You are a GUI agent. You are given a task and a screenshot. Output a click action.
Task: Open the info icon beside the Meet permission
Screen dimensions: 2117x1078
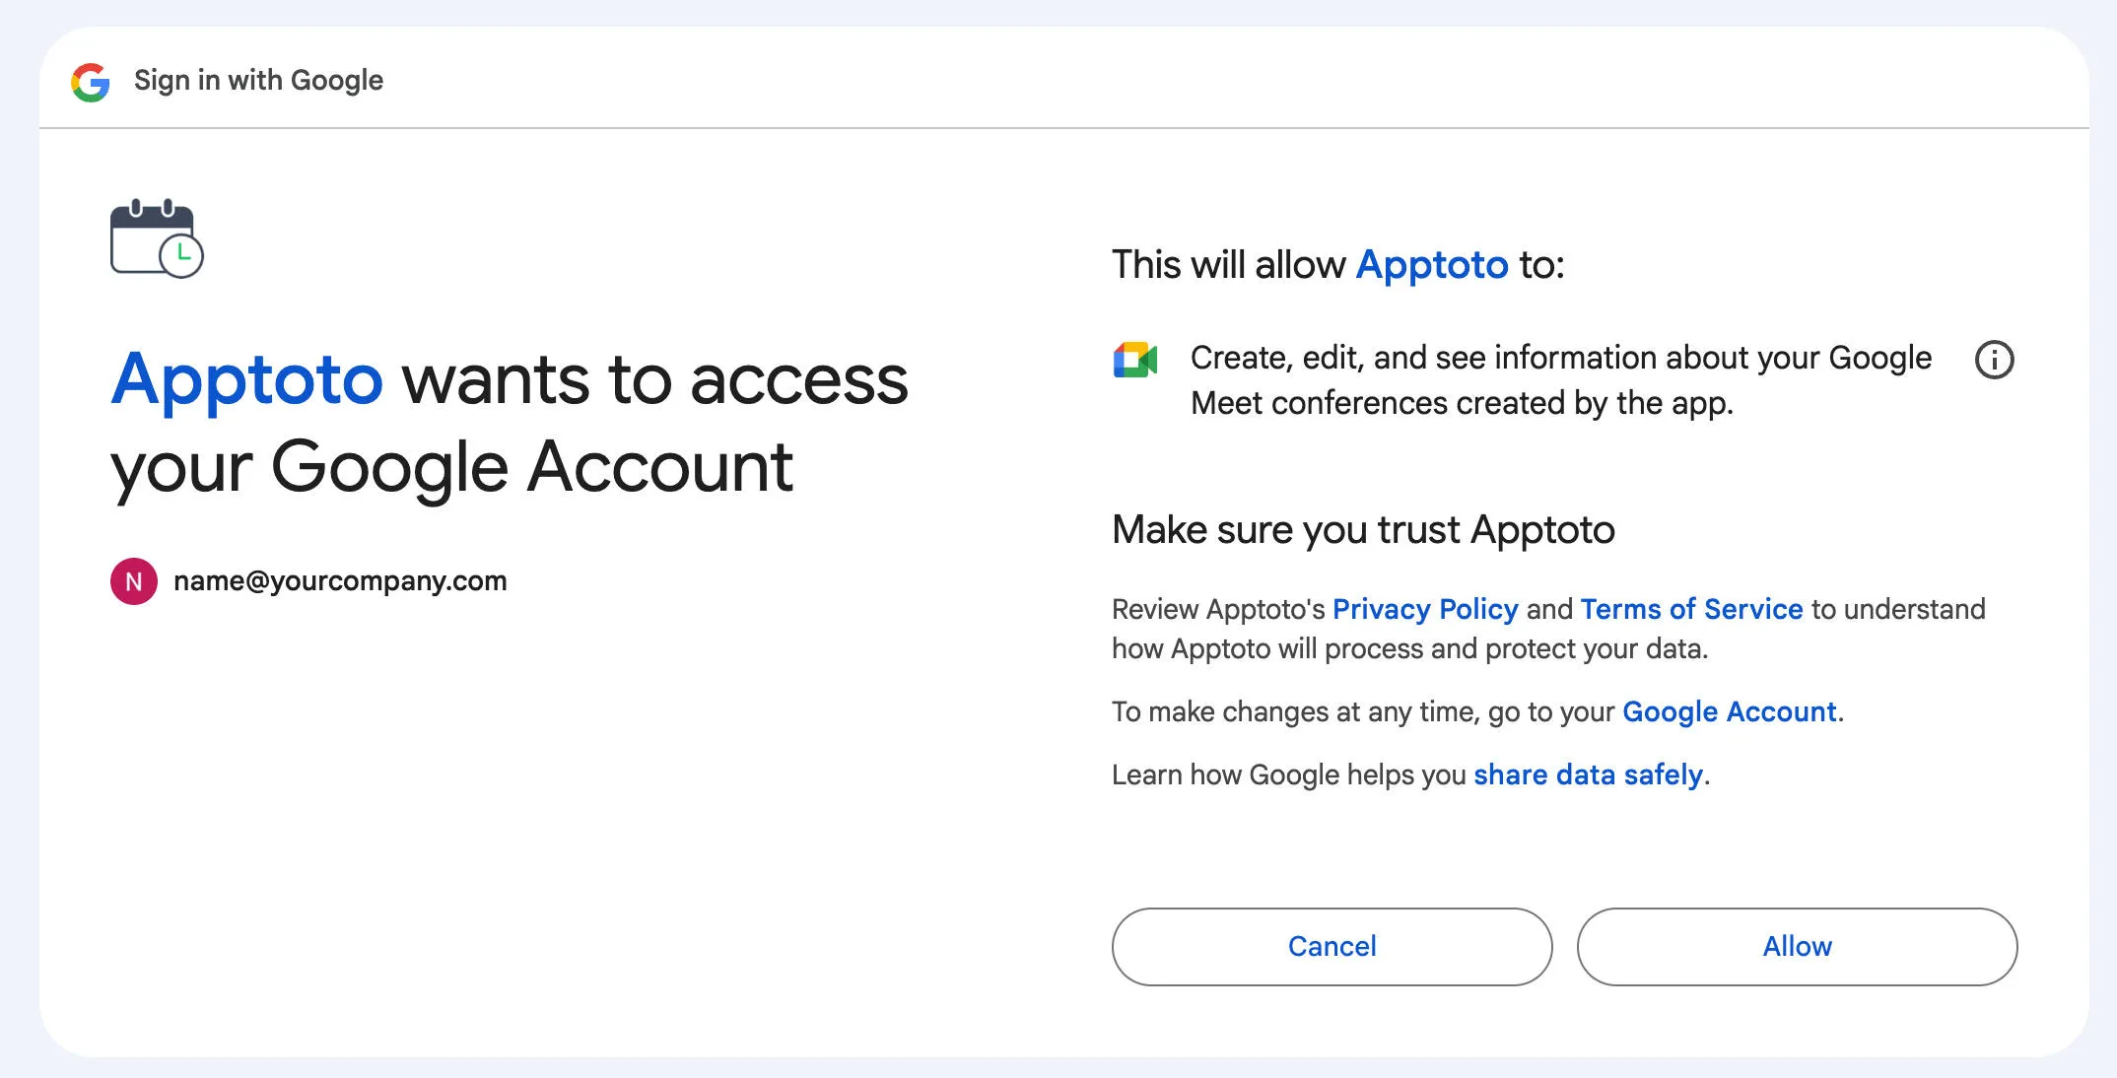coord(1996,360)
